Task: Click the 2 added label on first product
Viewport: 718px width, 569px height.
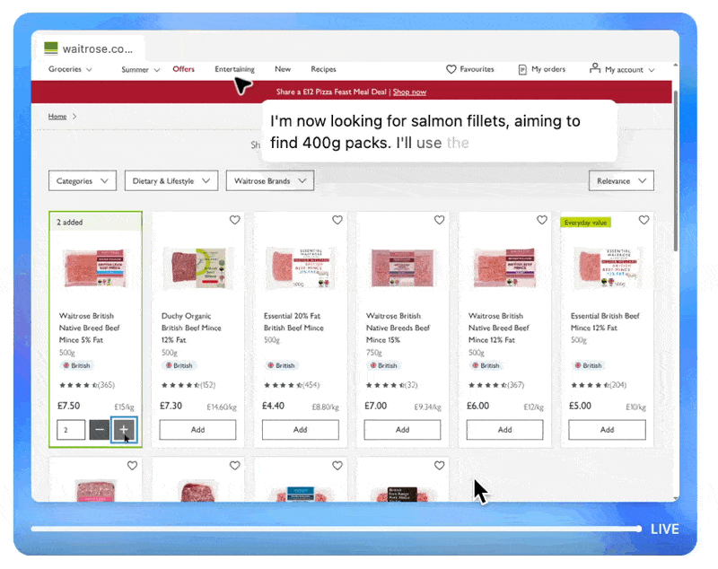Action: click(x=70, y=223)
